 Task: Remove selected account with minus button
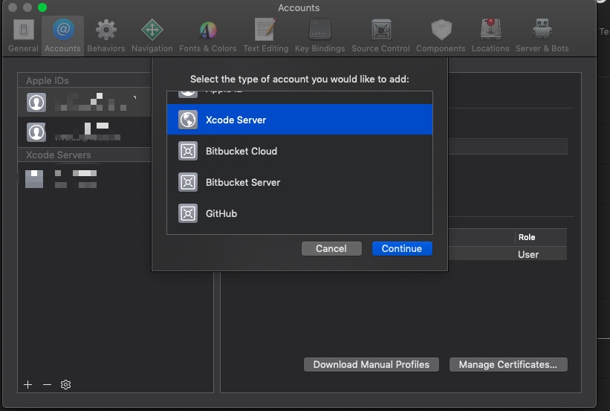click(x=47, y=384)
